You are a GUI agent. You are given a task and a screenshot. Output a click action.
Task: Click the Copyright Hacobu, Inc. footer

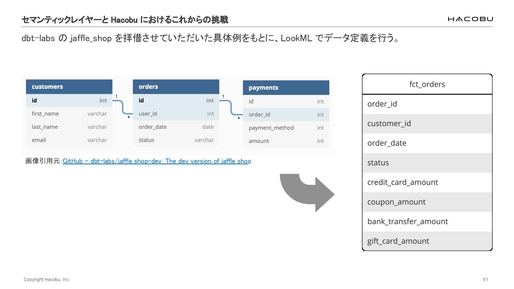click(x=47, y=279)
